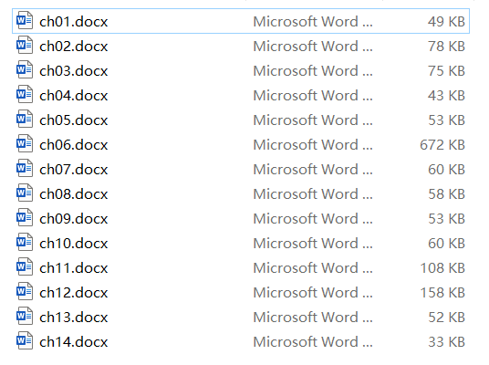This screenshot has height=365, width=489.
Task: Click the Microsoft Word type of ch14.docx
Action: (313, 342)
